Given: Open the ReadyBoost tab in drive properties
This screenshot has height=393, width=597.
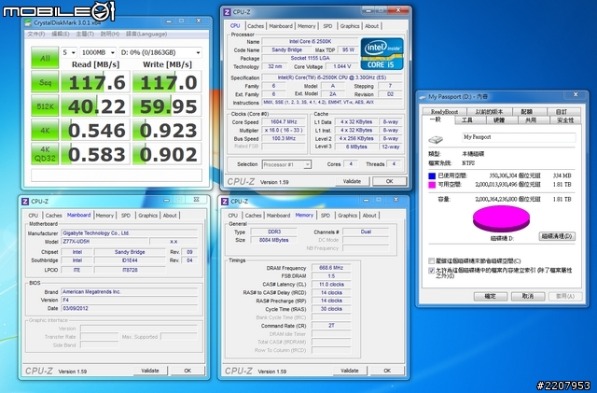Looking at the screenshot, I should (x=444, y=112).
